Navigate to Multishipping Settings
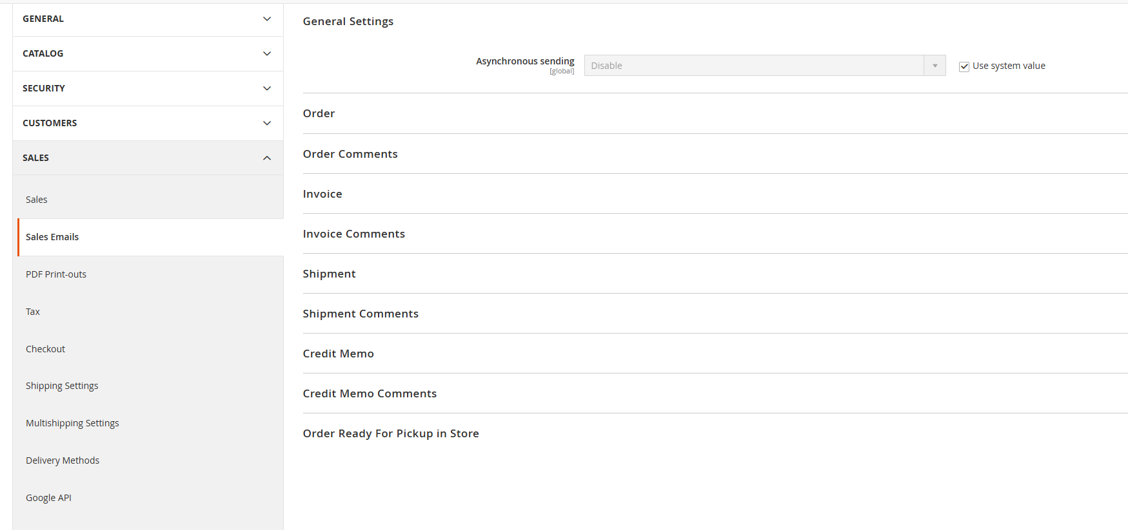Viewport: 1128px width, 530px height. tap(72, 423)
